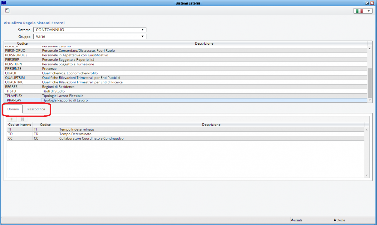Click the plus icon to add domain
377x225 pixels.
12,119
